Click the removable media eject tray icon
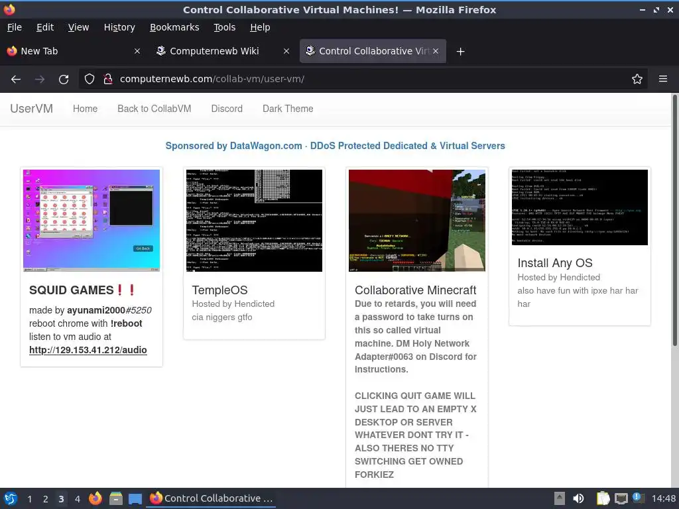 560,498
